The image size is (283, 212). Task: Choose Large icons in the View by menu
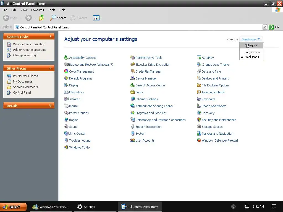coord(251,52)
